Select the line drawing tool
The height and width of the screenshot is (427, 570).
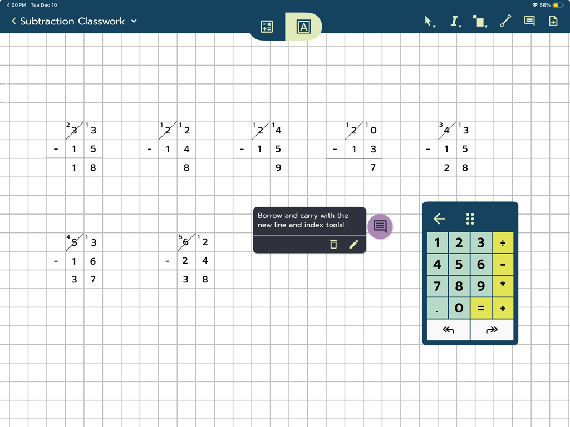pos(505,21)
